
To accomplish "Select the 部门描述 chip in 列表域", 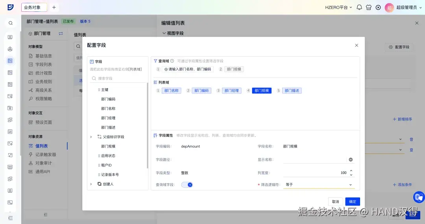I will point(292,91).
